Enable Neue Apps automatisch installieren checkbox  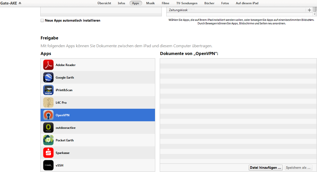[x=42, y=21]
